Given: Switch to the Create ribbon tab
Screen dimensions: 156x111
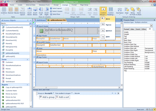Looking at the screenshot, I should pyautogui.click(x=20, y=5).
